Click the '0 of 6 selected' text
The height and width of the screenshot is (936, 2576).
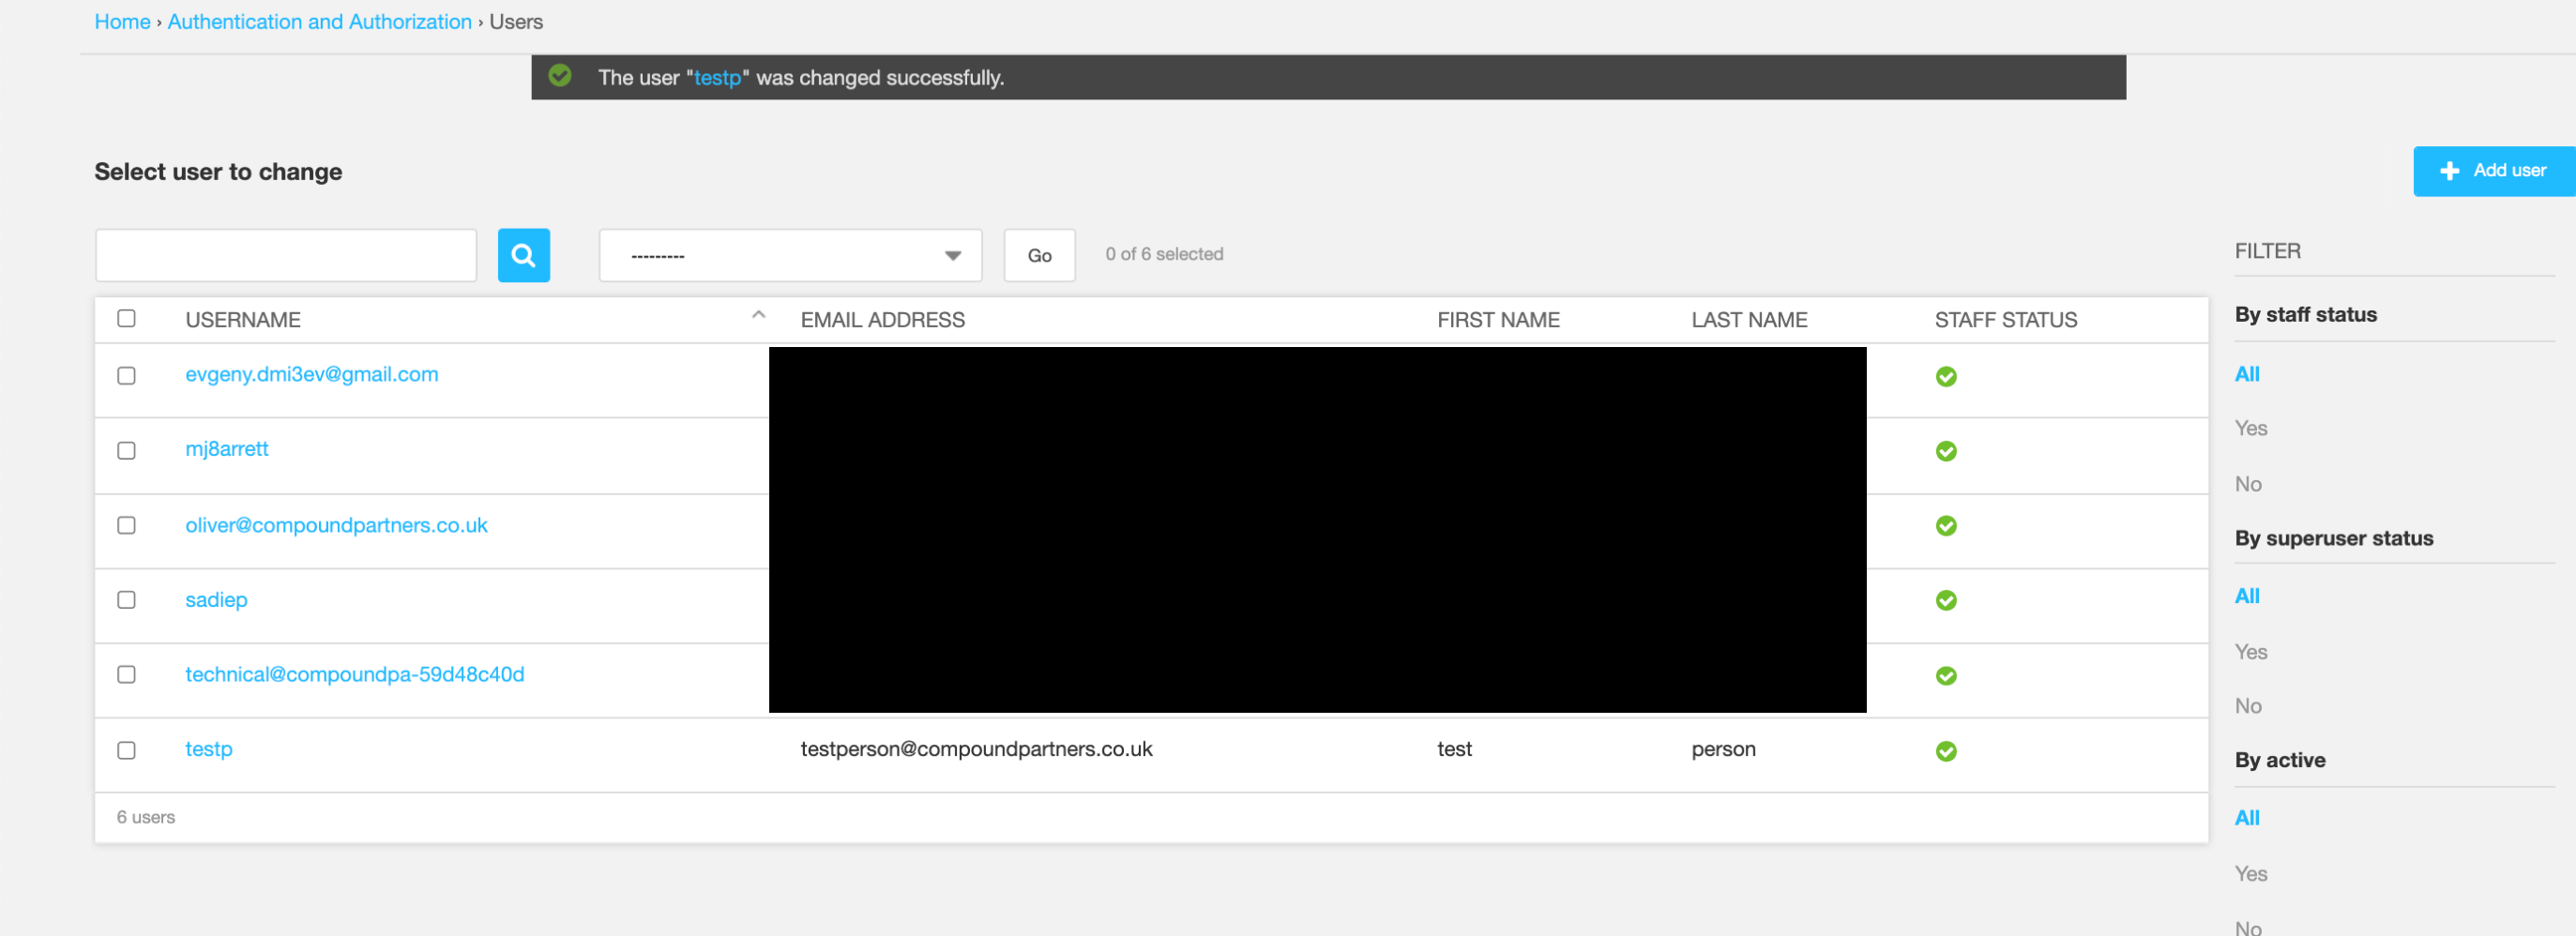(x=1164, y=254)
